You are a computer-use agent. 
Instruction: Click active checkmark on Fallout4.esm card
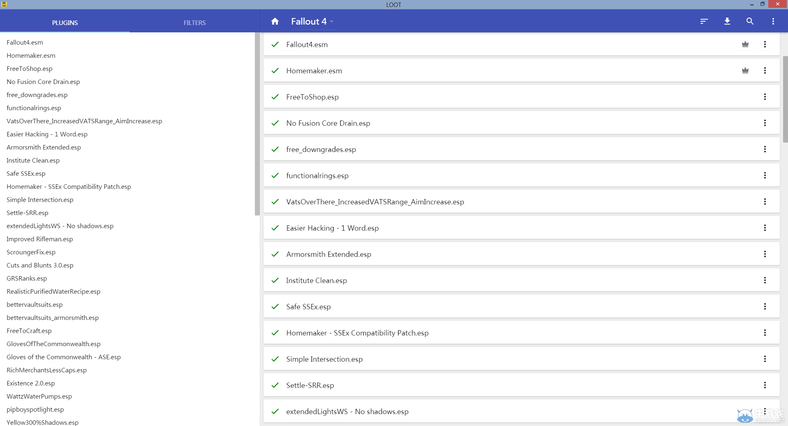[x=275, y=44]
